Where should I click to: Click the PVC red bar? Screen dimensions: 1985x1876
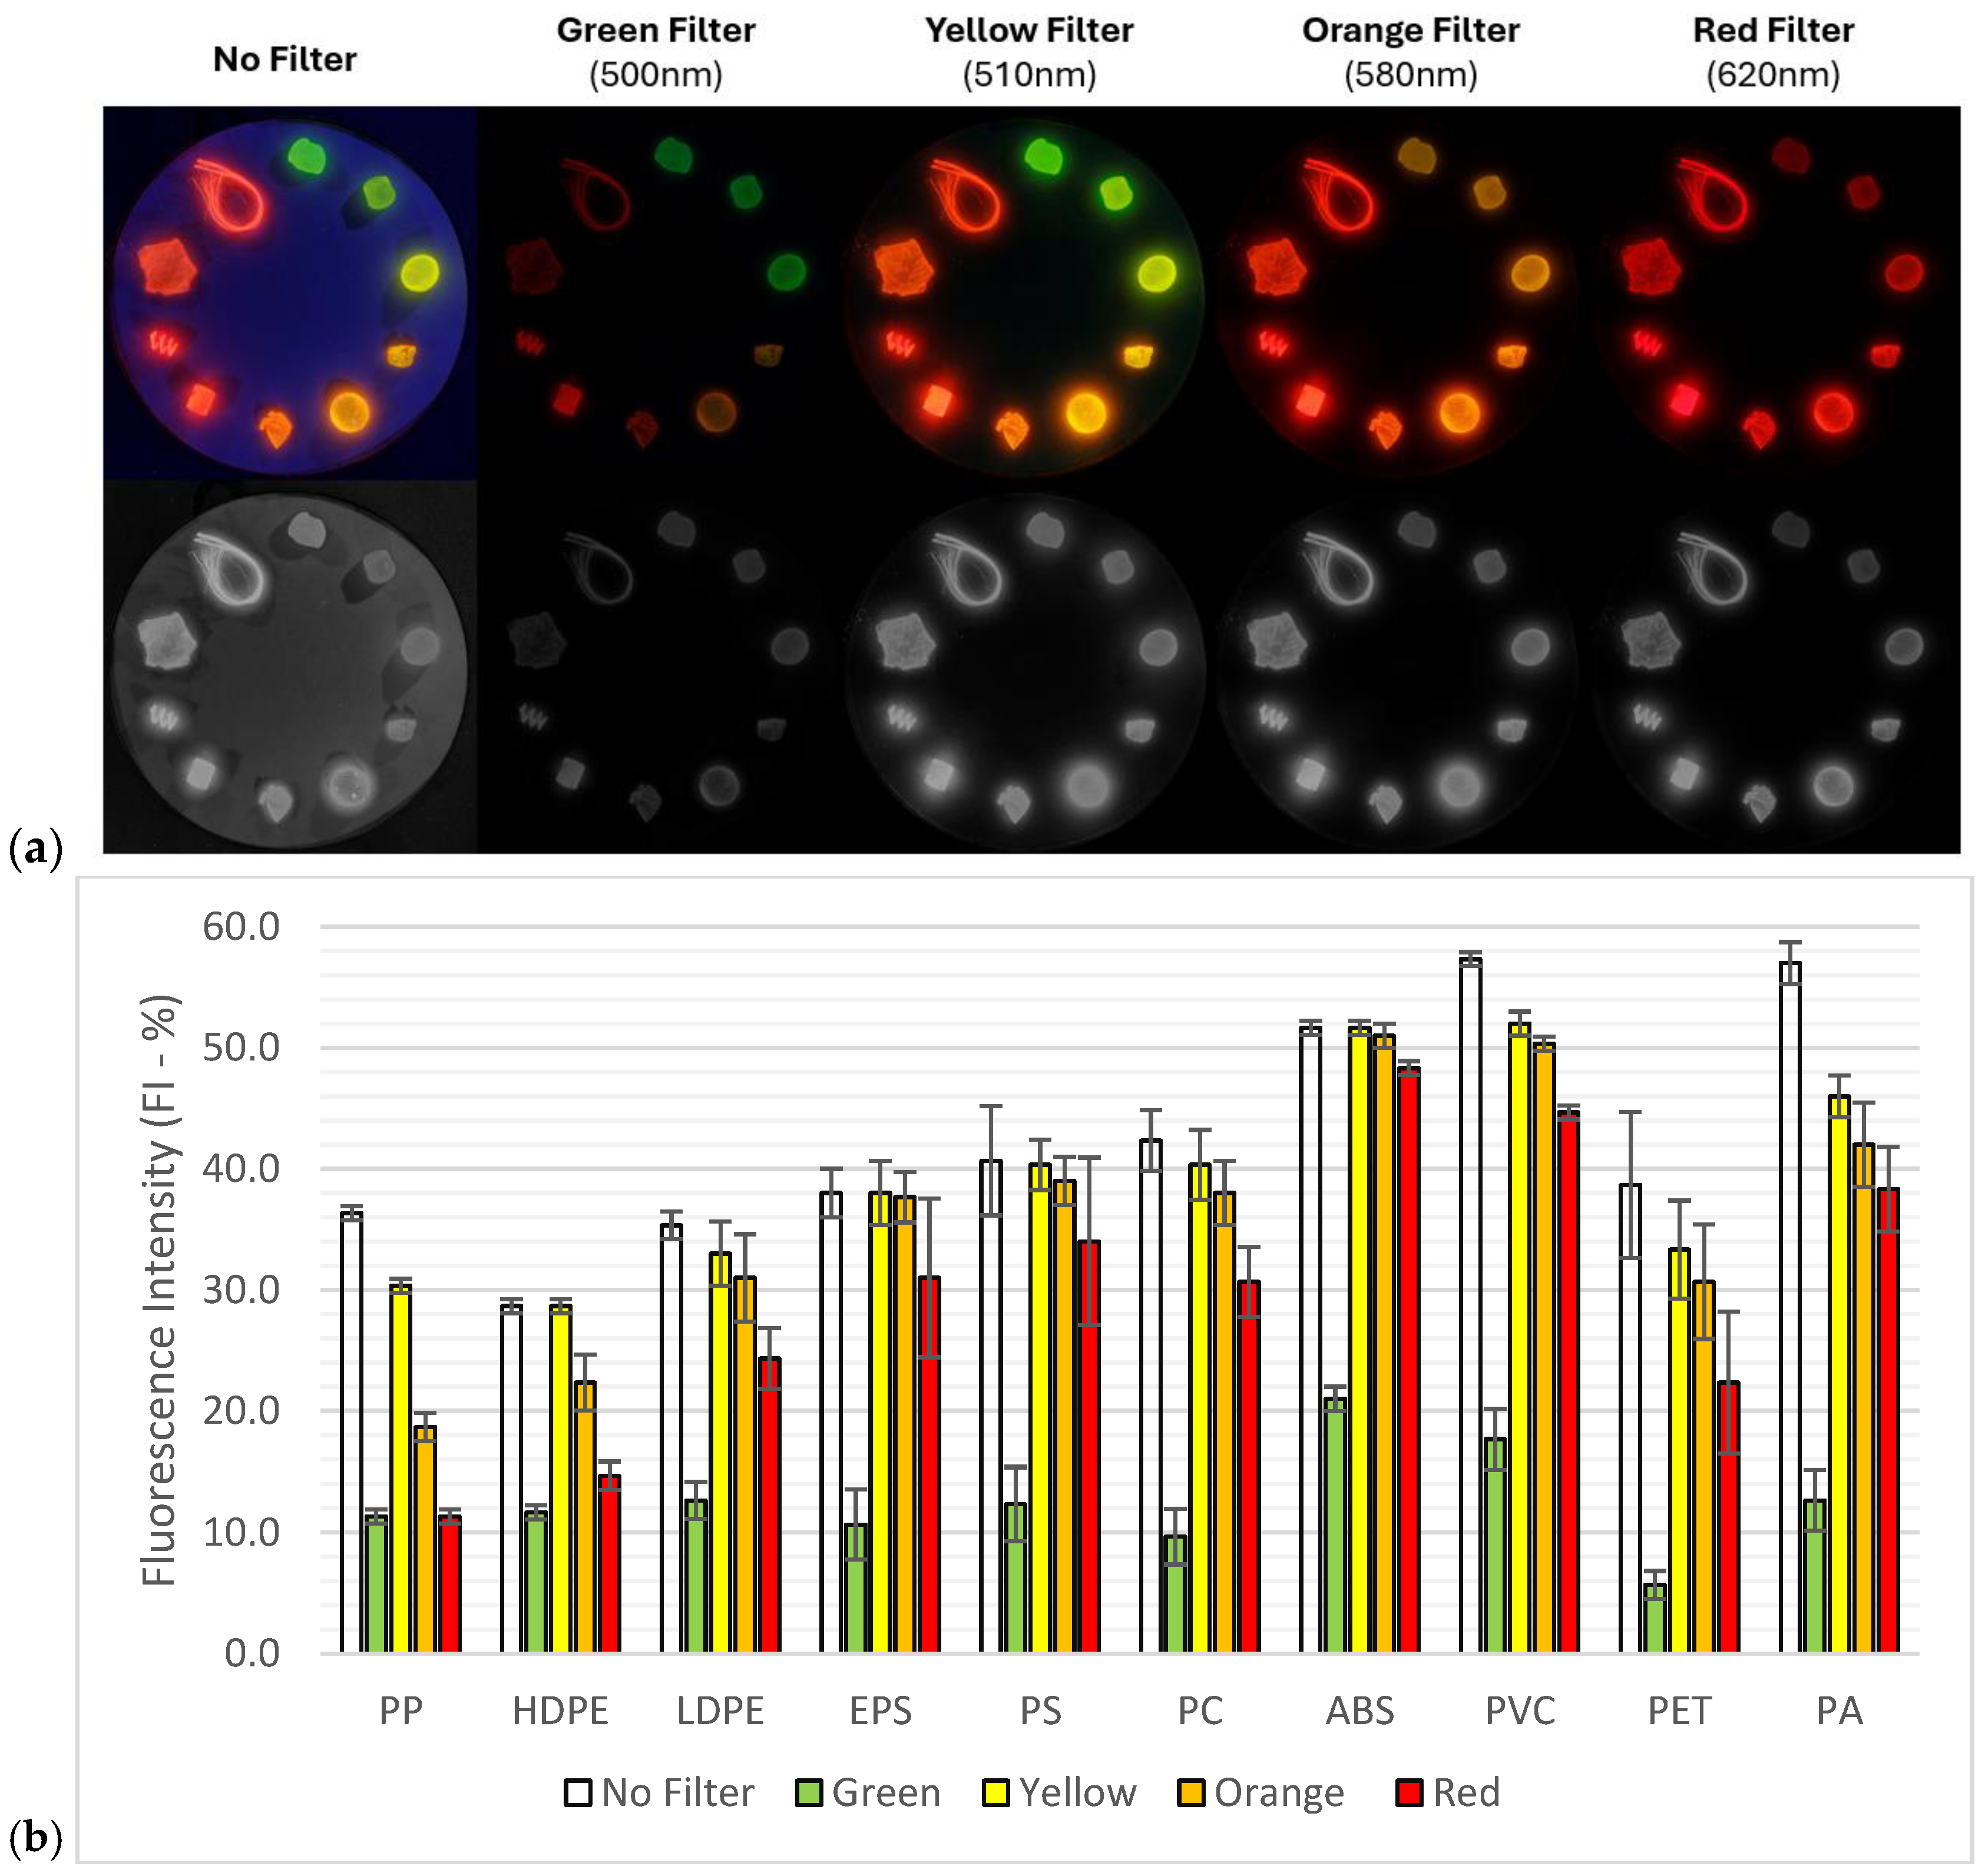click(x=1569, y=1382)
